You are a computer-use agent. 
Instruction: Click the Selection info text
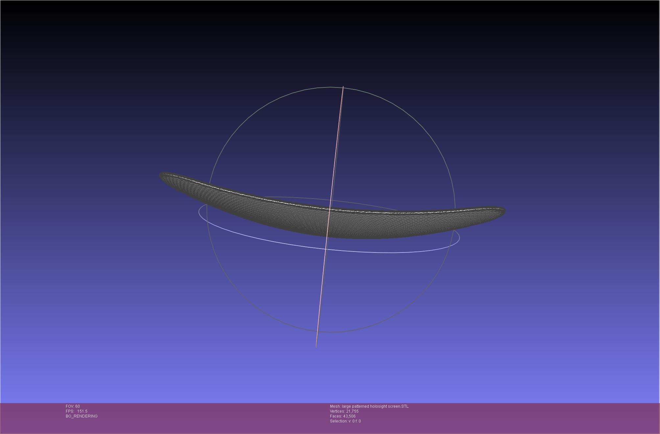click(x=345, y=421)
